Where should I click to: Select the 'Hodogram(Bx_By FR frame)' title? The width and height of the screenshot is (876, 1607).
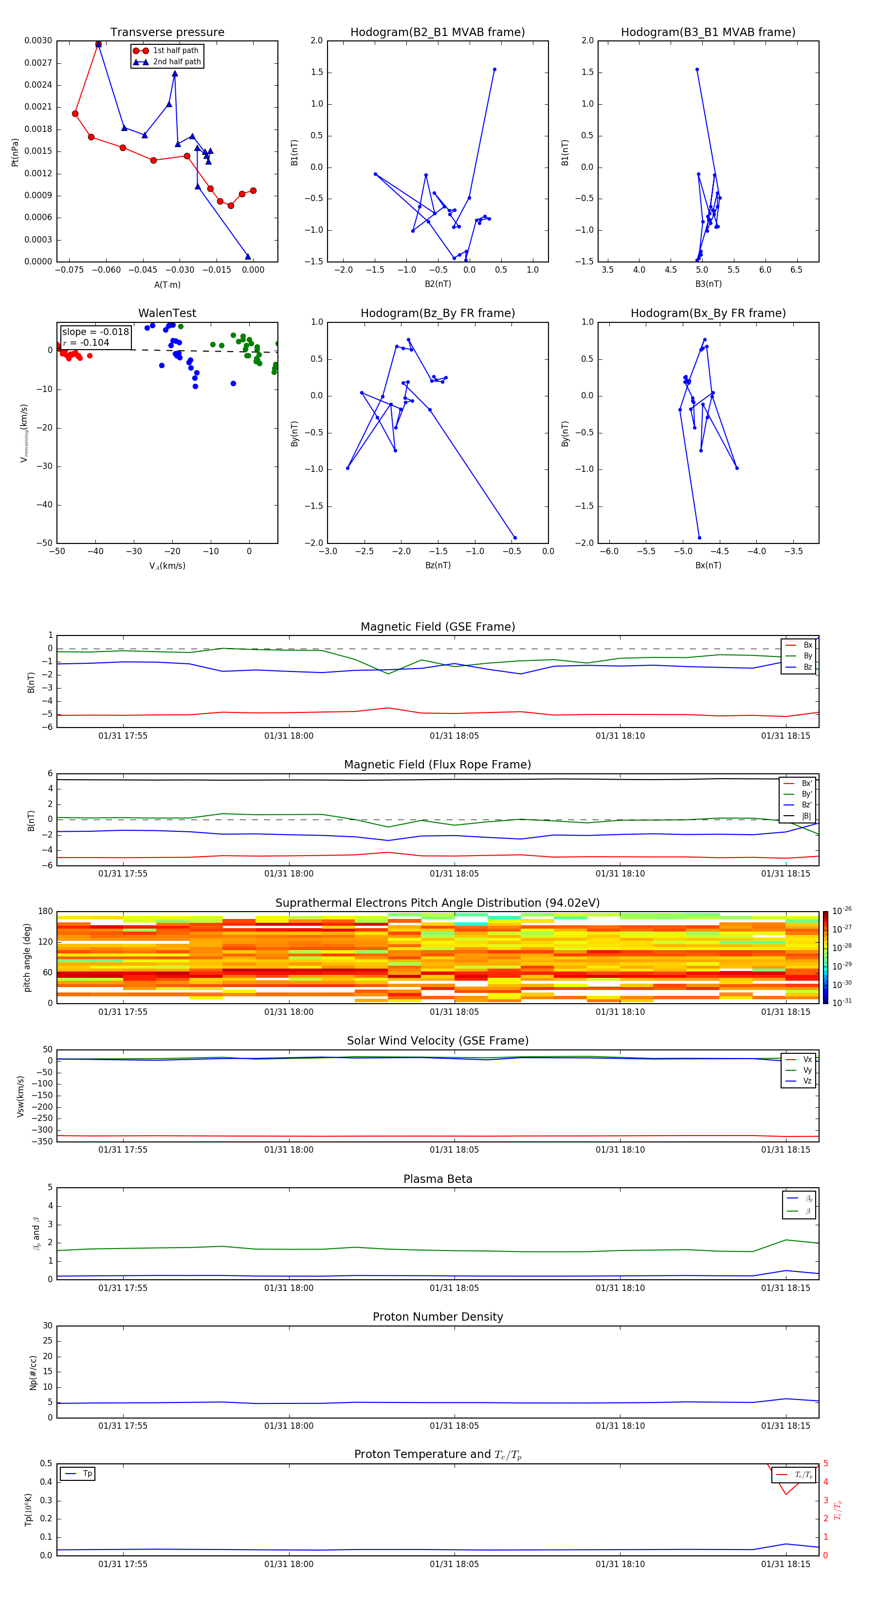coord(708,313)
